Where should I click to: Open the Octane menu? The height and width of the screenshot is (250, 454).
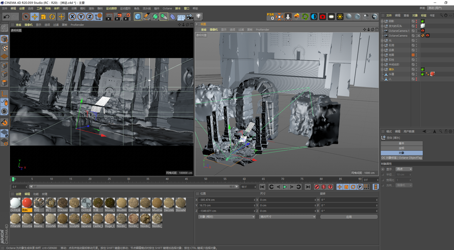tap(167, 8)
